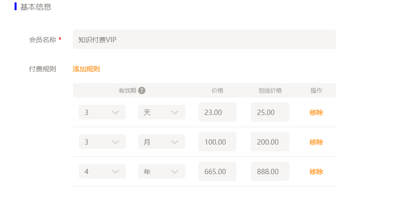Image resolution: width=408 pixels, height=197 pixels.
Task: Remove the 3 月 pricing rule
Action: 316,142
